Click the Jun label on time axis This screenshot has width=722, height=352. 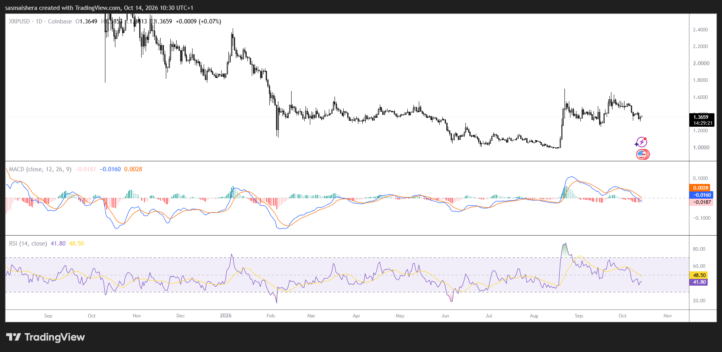(x=445, y=316)
